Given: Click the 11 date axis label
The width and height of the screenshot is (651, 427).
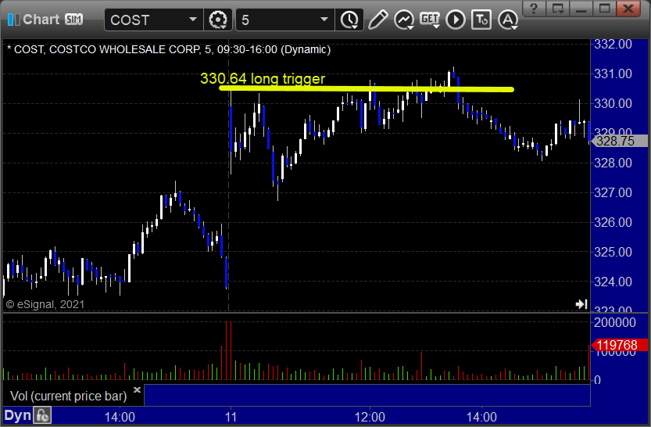Looking at the screenshot, I should click(x=231, y=417).
